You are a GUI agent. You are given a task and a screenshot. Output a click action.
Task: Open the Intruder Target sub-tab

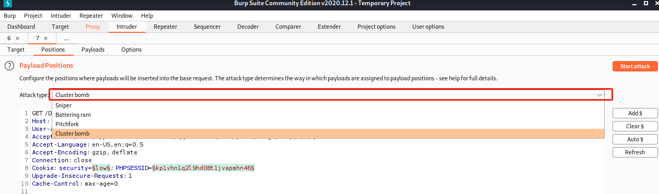[x=16, y=50]
